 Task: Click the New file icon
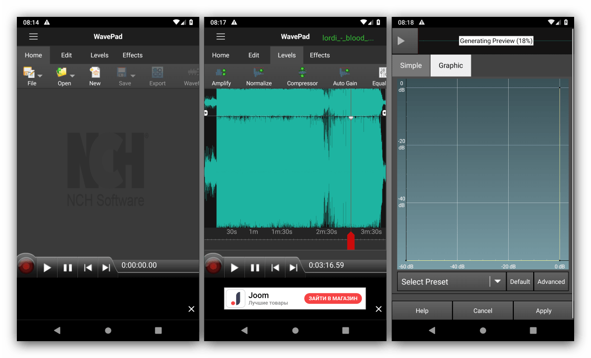tap(95, 73)
